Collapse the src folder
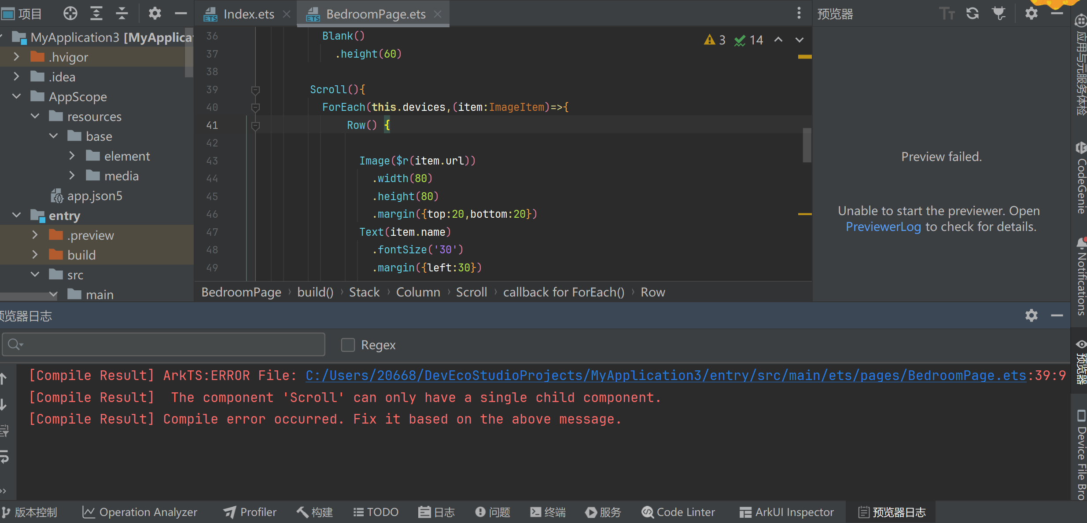 click(35, 274)
